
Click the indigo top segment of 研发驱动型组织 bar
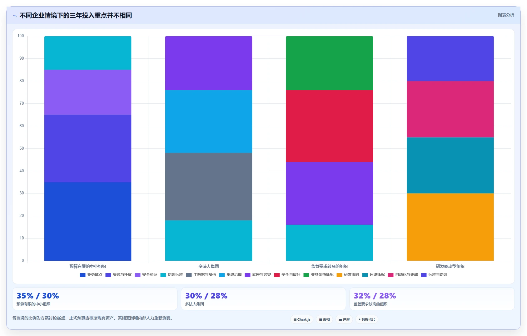click(450, 59)
